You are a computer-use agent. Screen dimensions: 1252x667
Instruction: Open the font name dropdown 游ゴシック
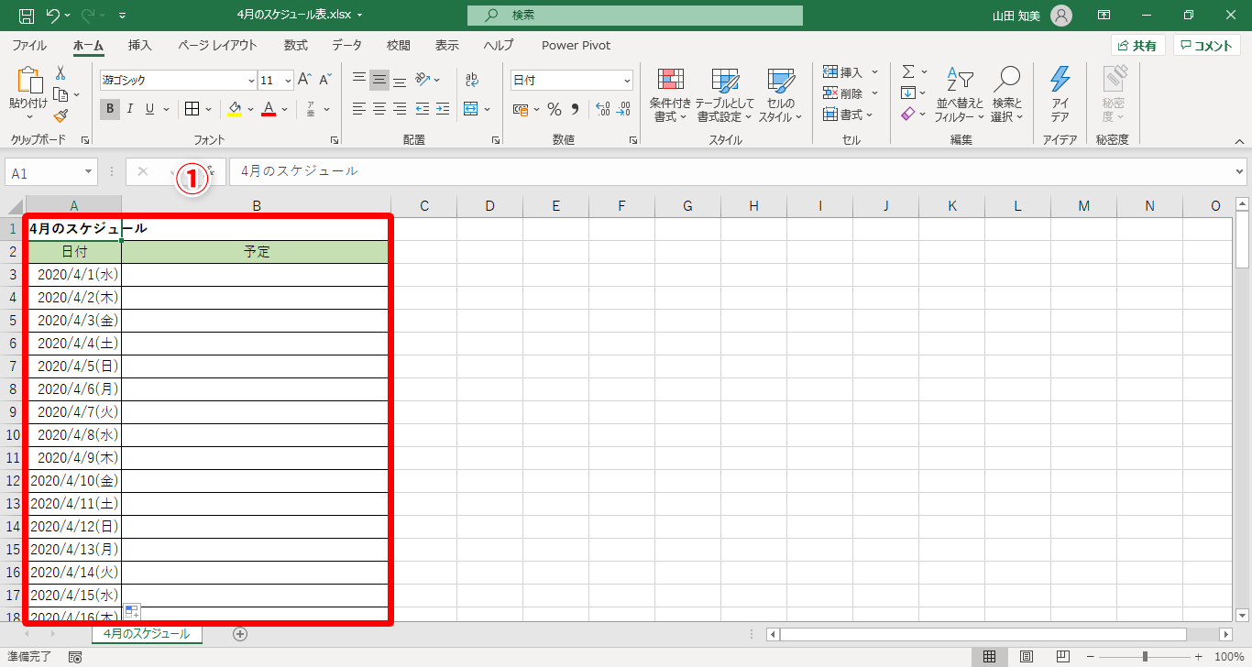click(251, 81)
